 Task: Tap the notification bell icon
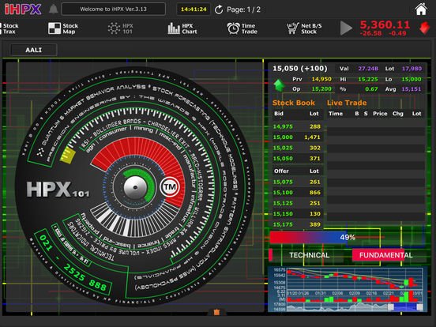point(54,9)
